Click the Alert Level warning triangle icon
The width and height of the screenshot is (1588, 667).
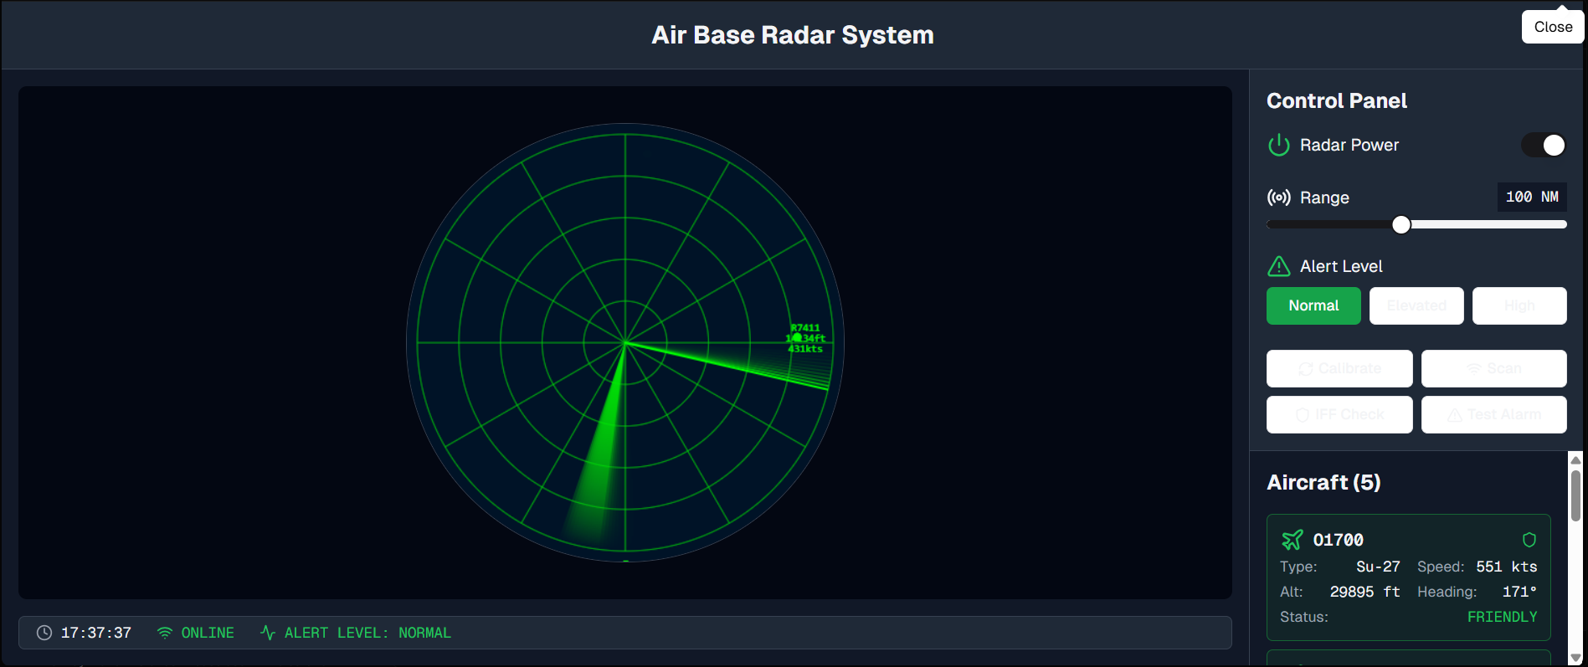click(1278, 266)
